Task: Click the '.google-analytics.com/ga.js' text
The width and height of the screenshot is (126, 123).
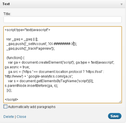Action: (50, 76)
